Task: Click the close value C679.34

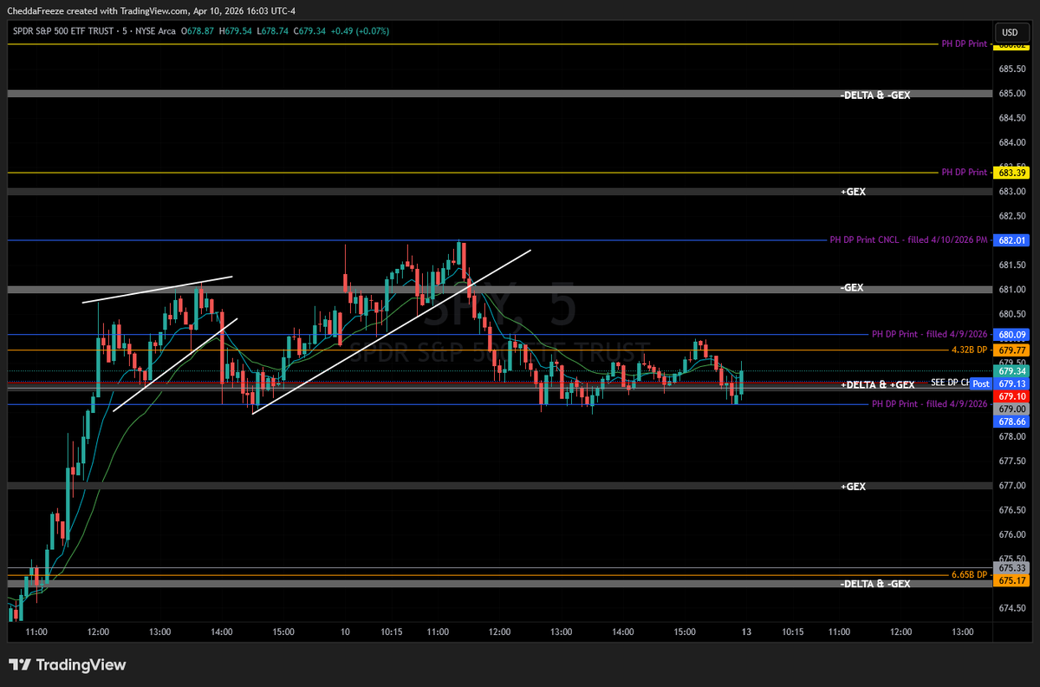Action: pos(309,31)
